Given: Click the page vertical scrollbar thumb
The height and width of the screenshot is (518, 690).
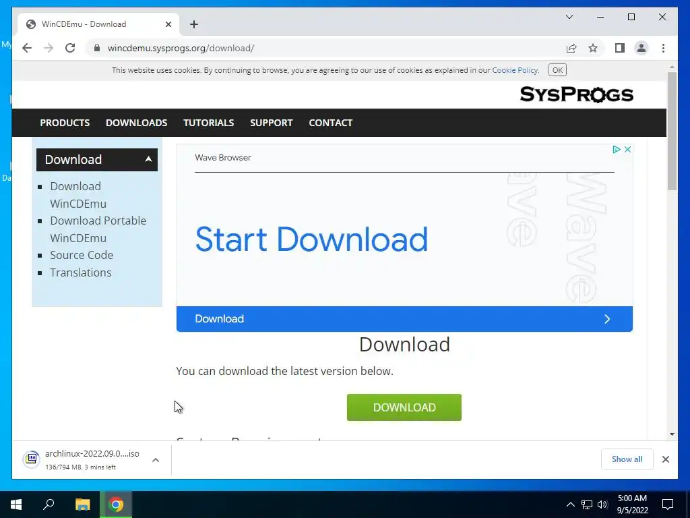Looking at the screenshot, I should (672, 131).
